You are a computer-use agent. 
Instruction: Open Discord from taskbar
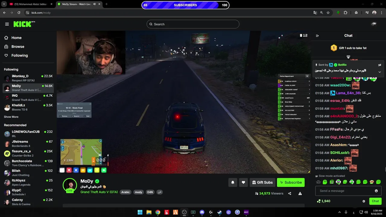pos(202,212)
